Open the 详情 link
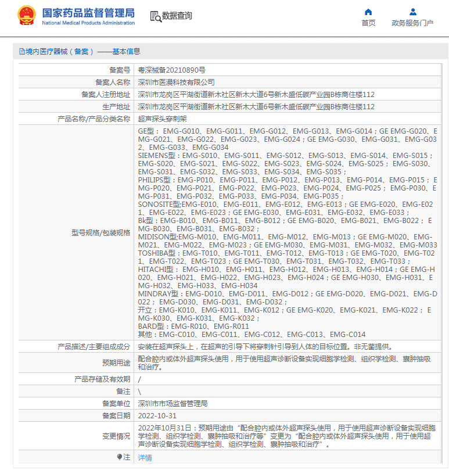Screen dimensions: 449x470 (145, 457)
